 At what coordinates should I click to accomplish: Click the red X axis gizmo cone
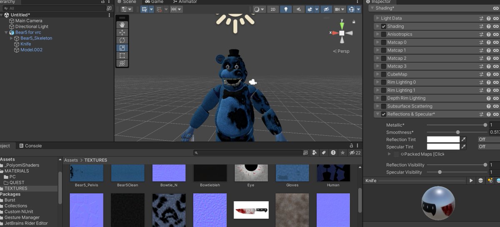[x=334, y=33]
